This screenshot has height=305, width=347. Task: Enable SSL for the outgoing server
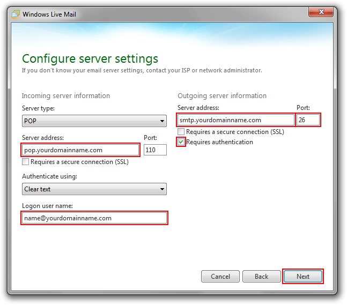pyautogui.click(x=181, y=132)
